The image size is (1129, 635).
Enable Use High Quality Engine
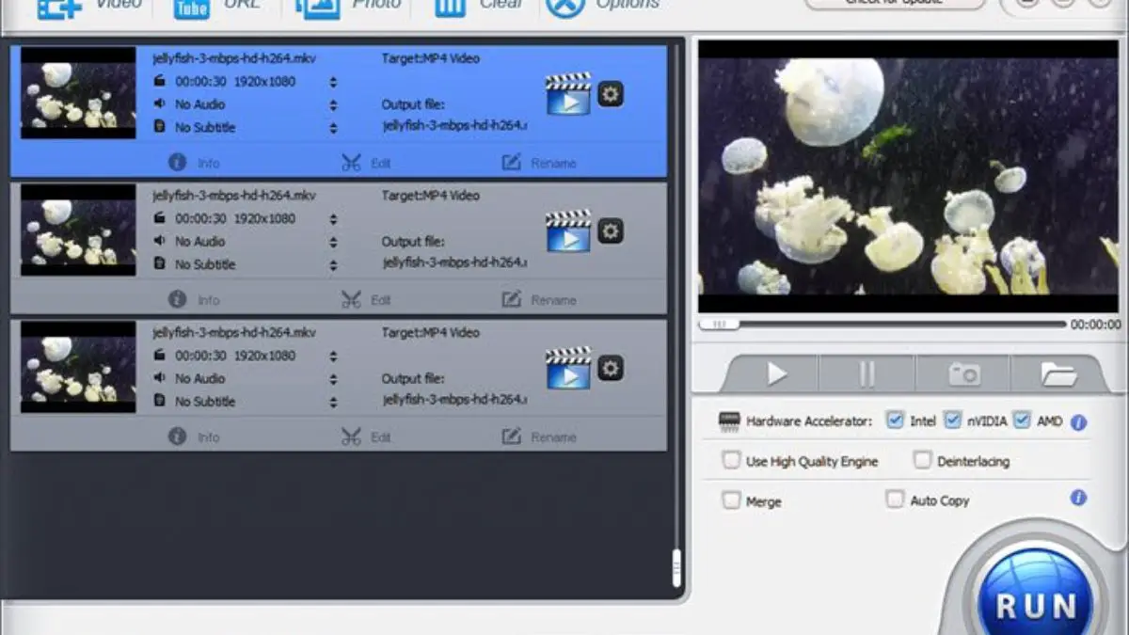tap(731, 460)
